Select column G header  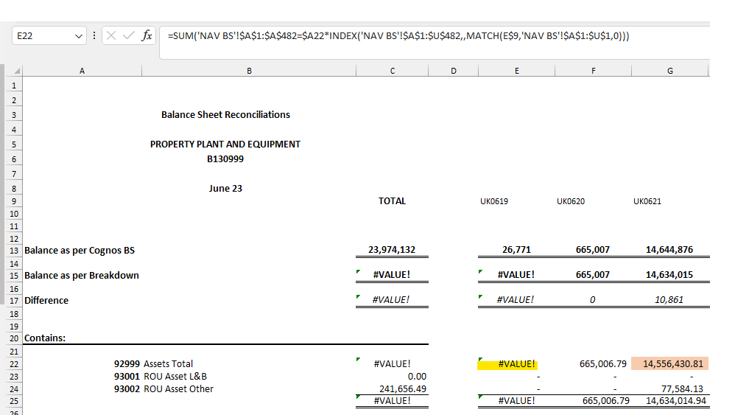coord(669,71)
